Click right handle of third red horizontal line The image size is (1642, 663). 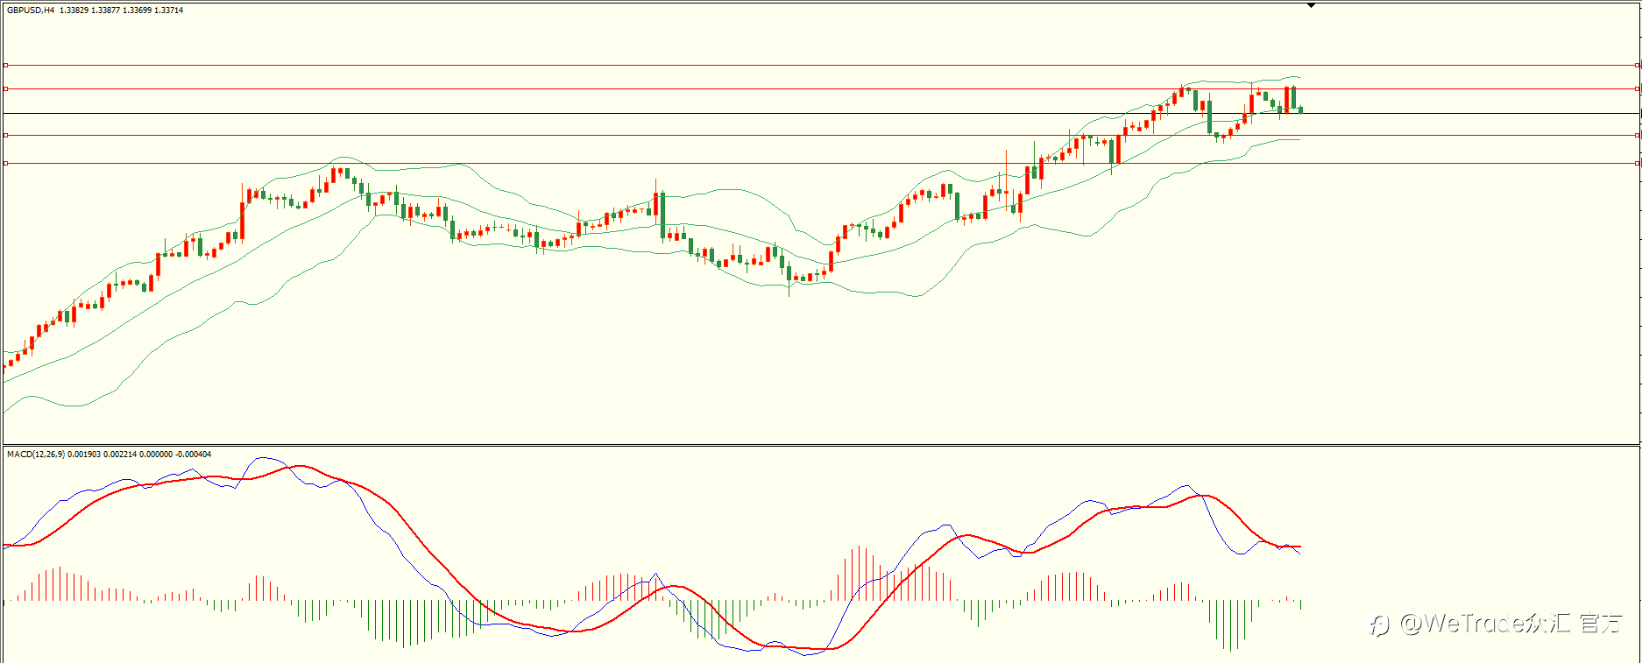pyautogui.click(x=1638, y=135)
